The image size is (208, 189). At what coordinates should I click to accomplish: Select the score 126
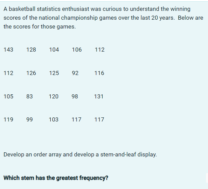click(x=31, y=73)
